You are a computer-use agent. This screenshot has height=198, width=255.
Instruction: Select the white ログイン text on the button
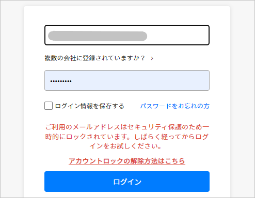tap(127, 181)
